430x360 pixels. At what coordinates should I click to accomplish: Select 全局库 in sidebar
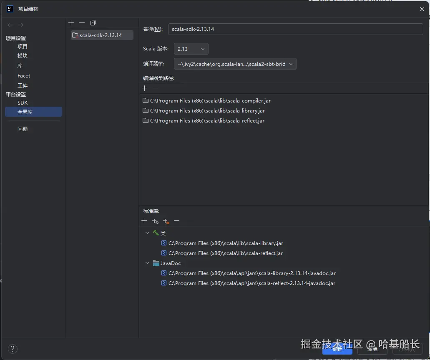tap(33, 112)
